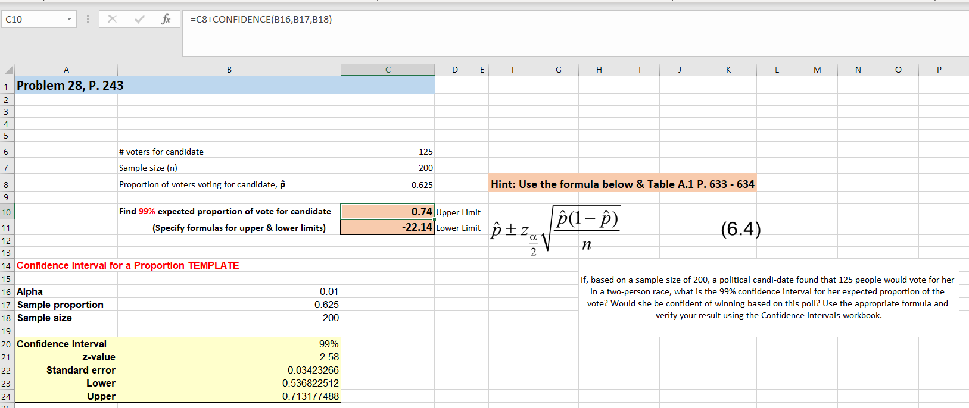
Task: Select Sample proportion value 0.625 in row 17
Action: click(229, 305)
